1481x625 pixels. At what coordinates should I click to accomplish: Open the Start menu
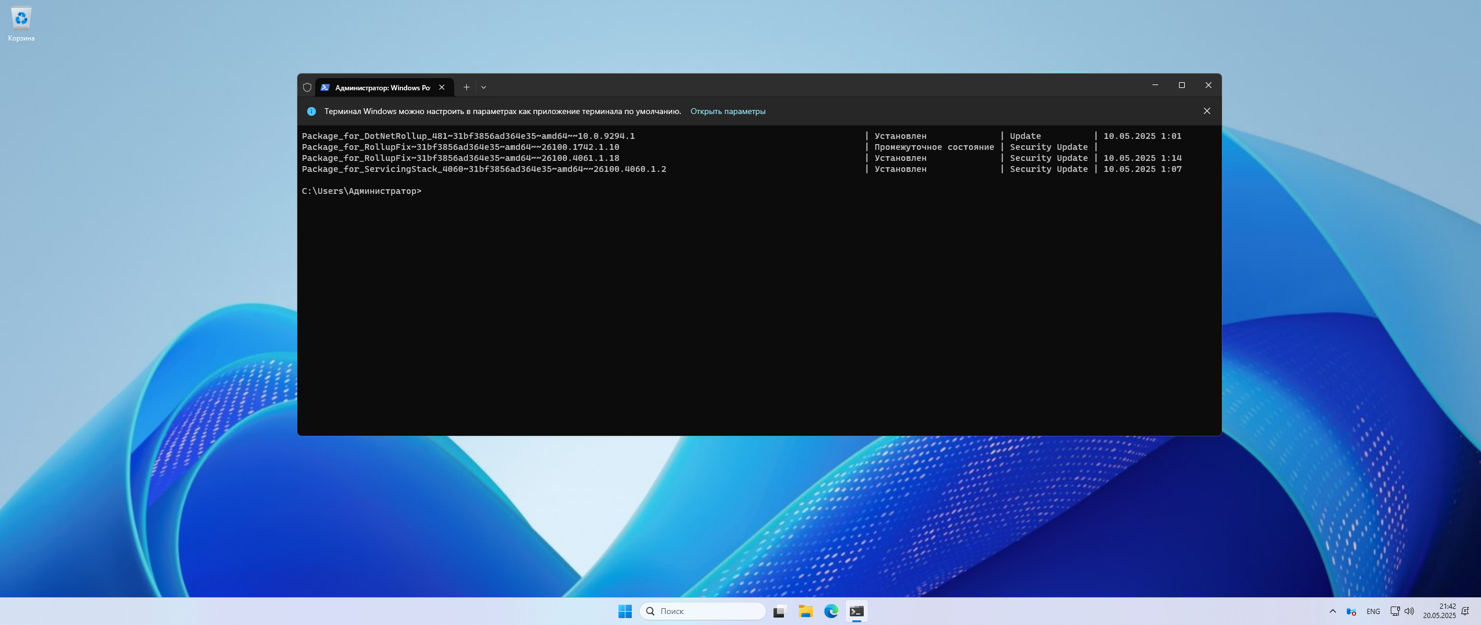point(624,611)
